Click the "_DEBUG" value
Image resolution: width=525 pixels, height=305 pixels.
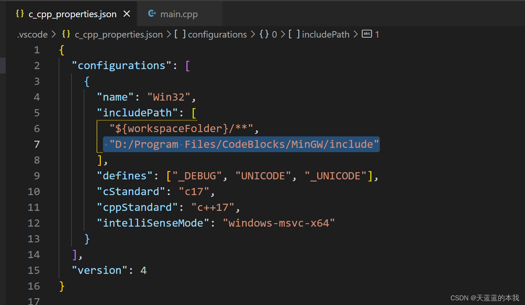pos(197,176)
